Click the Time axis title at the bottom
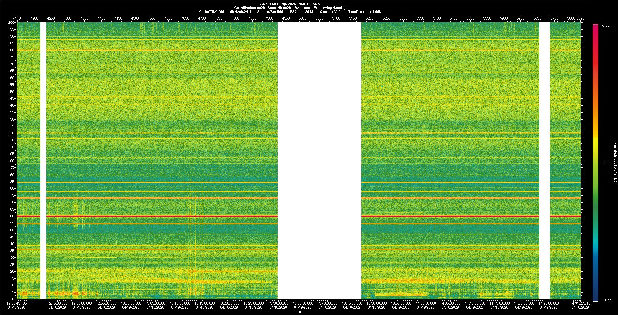 pos(297,312)
